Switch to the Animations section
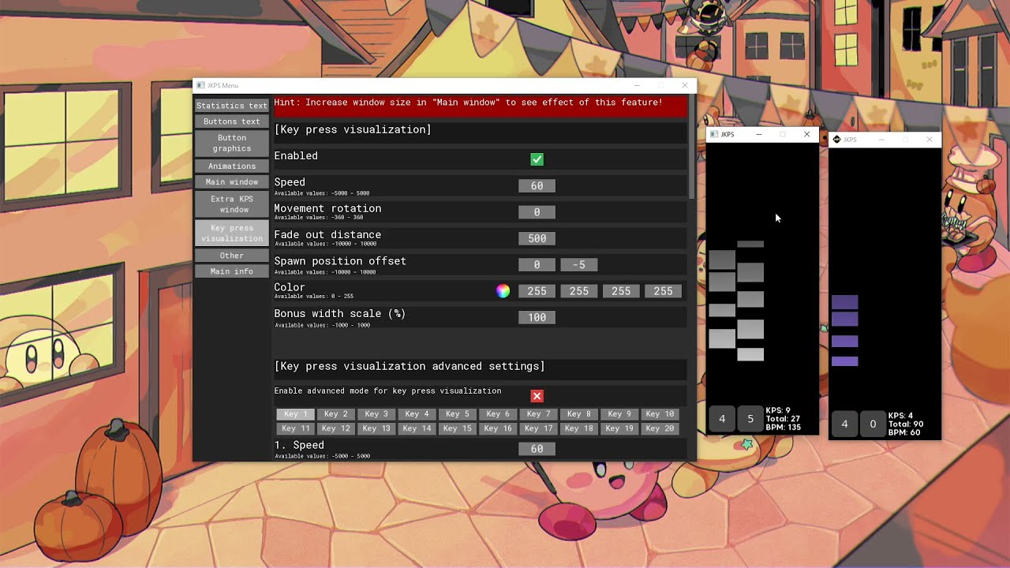Viewport: 1010px width, 568px height. 232,166
